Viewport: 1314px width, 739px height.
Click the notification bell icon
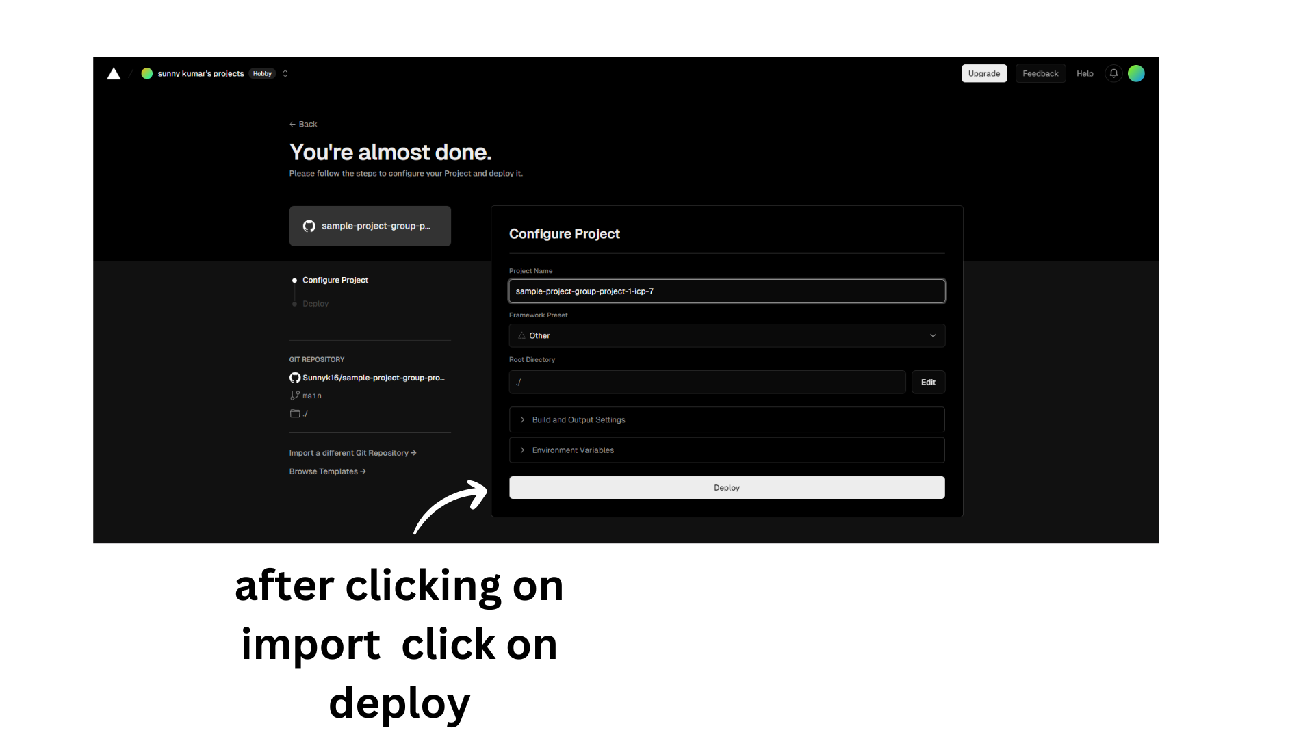tap(1112, 73)
